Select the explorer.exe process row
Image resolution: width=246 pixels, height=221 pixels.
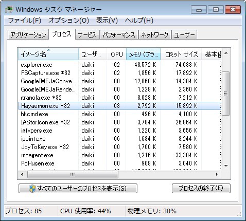point(120,65)
